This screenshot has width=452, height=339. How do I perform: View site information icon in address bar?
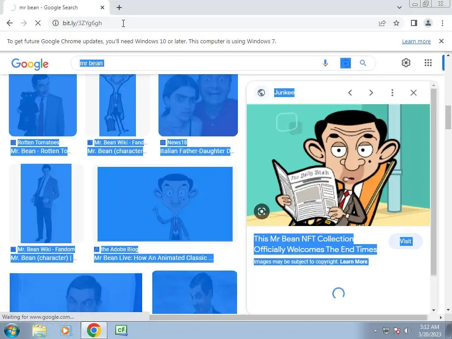point(55,23)
